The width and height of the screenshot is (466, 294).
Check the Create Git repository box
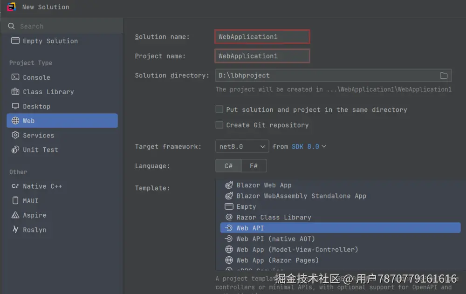(x=219, y=125)
